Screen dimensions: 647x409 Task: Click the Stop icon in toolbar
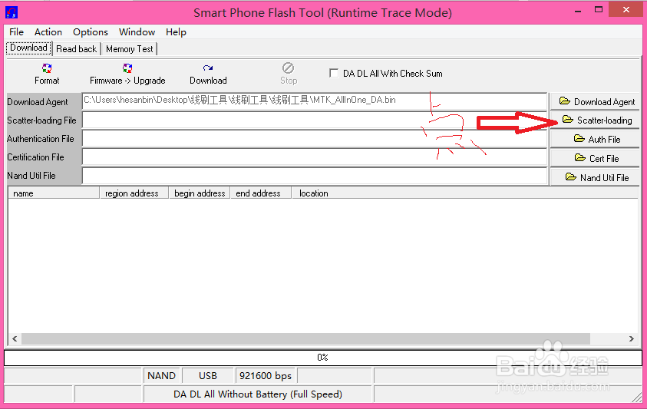pos(288,68)
